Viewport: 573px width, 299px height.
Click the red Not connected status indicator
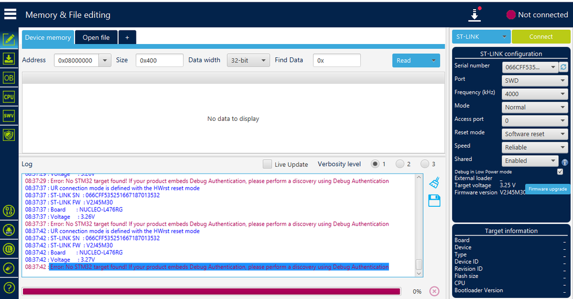[511, 14]
